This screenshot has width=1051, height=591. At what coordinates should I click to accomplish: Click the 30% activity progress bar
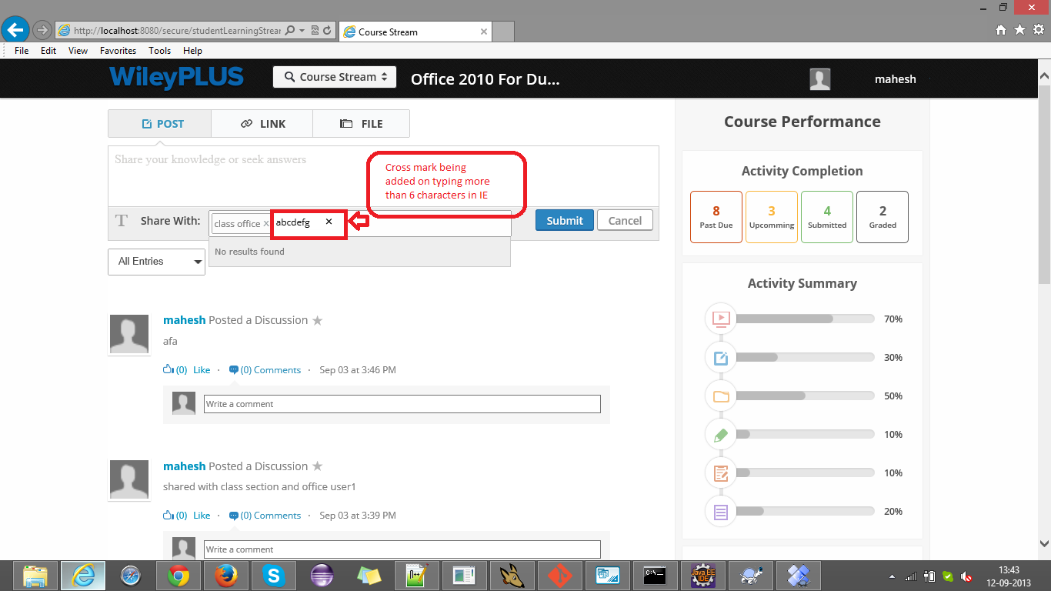[806, 357]
